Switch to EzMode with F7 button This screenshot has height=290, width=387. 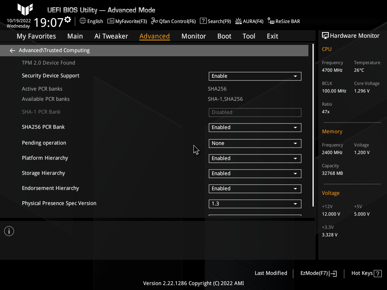(318, 273)
